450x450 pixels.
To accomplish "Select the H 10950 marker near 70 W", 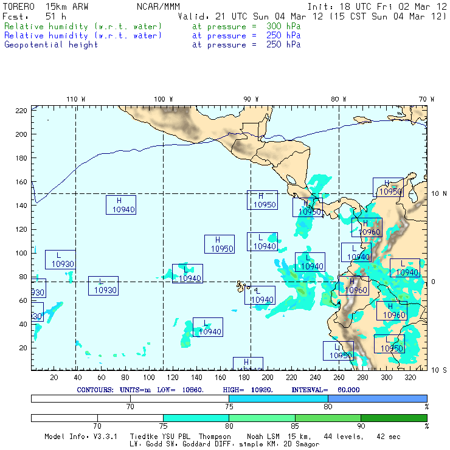I will [x=388, y=187].
